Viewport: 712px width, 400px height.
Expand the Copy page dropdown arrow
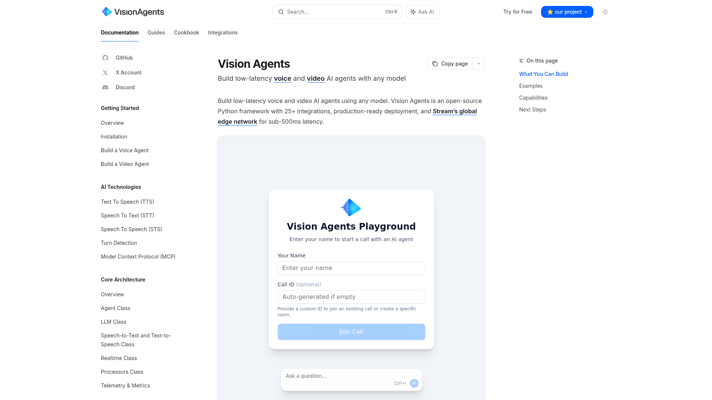coord(479,64)
